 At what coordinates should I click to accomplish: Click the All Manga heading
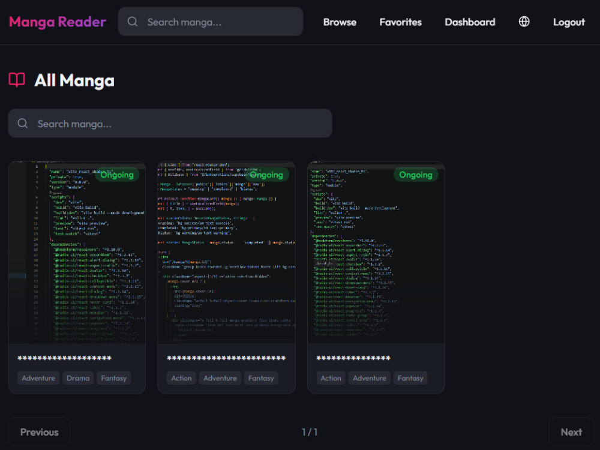(x=74, y=80)
